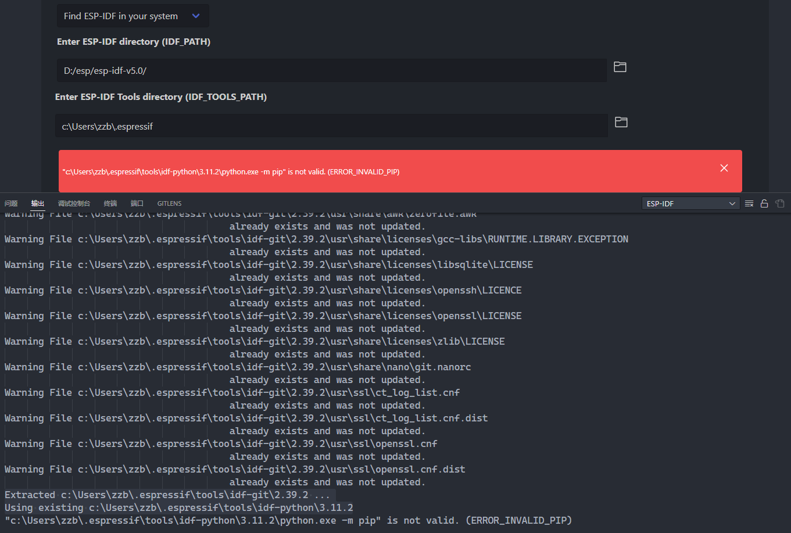Click the openssh\LICENCE warning line
Screen dimensions: 791x533
click(x=263, y=290)
